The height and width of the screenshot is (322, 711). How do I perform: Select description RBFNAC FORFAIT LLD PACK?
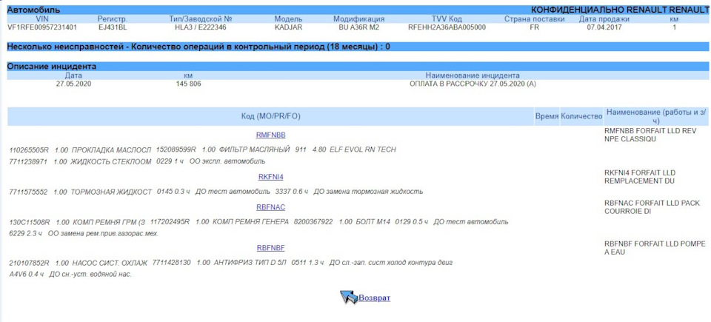pyautogui.click(x=652, y=203)
